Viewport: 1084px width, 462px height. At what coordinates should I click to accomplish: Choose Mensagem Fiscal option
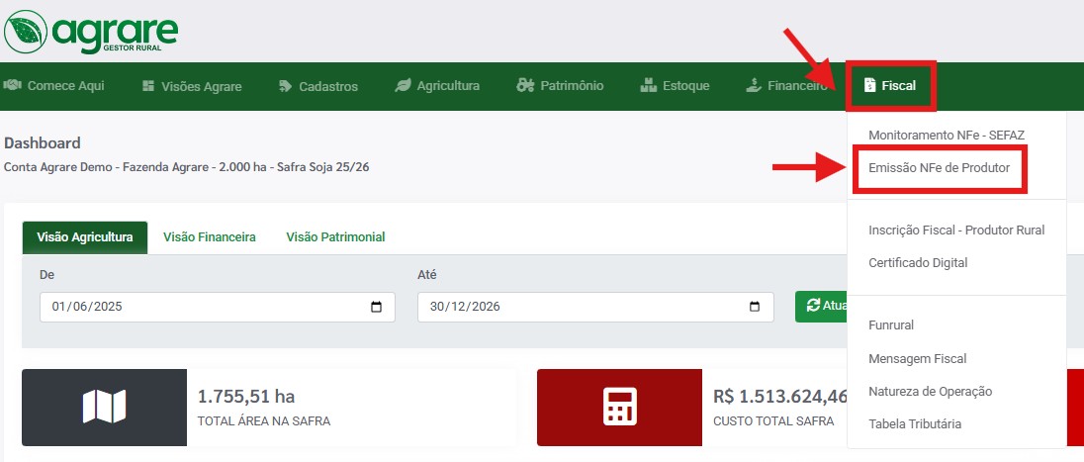[x=918, y=358]
